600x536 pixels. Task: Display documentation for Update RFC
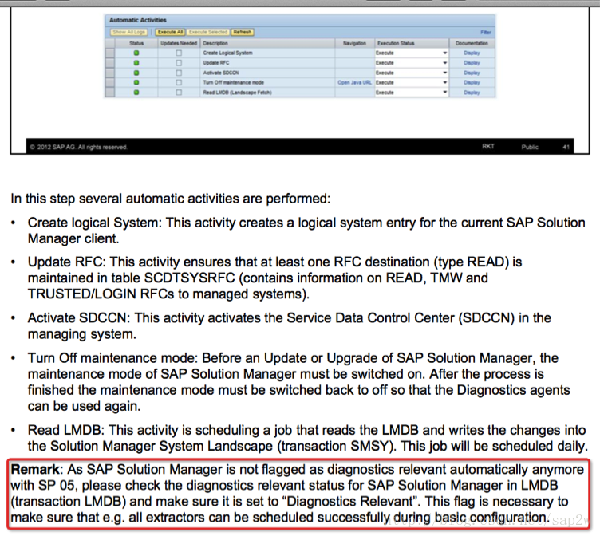(472, 63)
